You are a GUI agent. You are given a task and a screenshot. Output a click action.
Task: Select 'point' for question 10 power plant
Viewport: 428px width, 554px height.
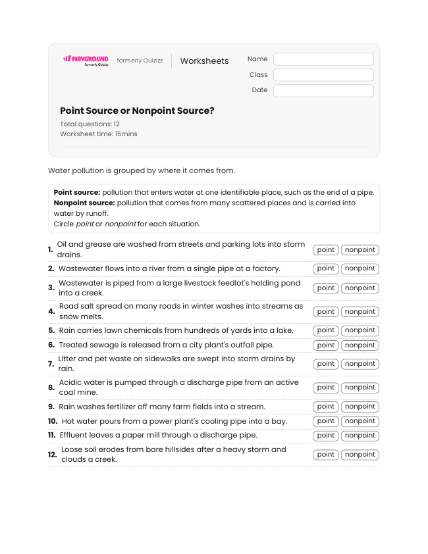[326, 421]
